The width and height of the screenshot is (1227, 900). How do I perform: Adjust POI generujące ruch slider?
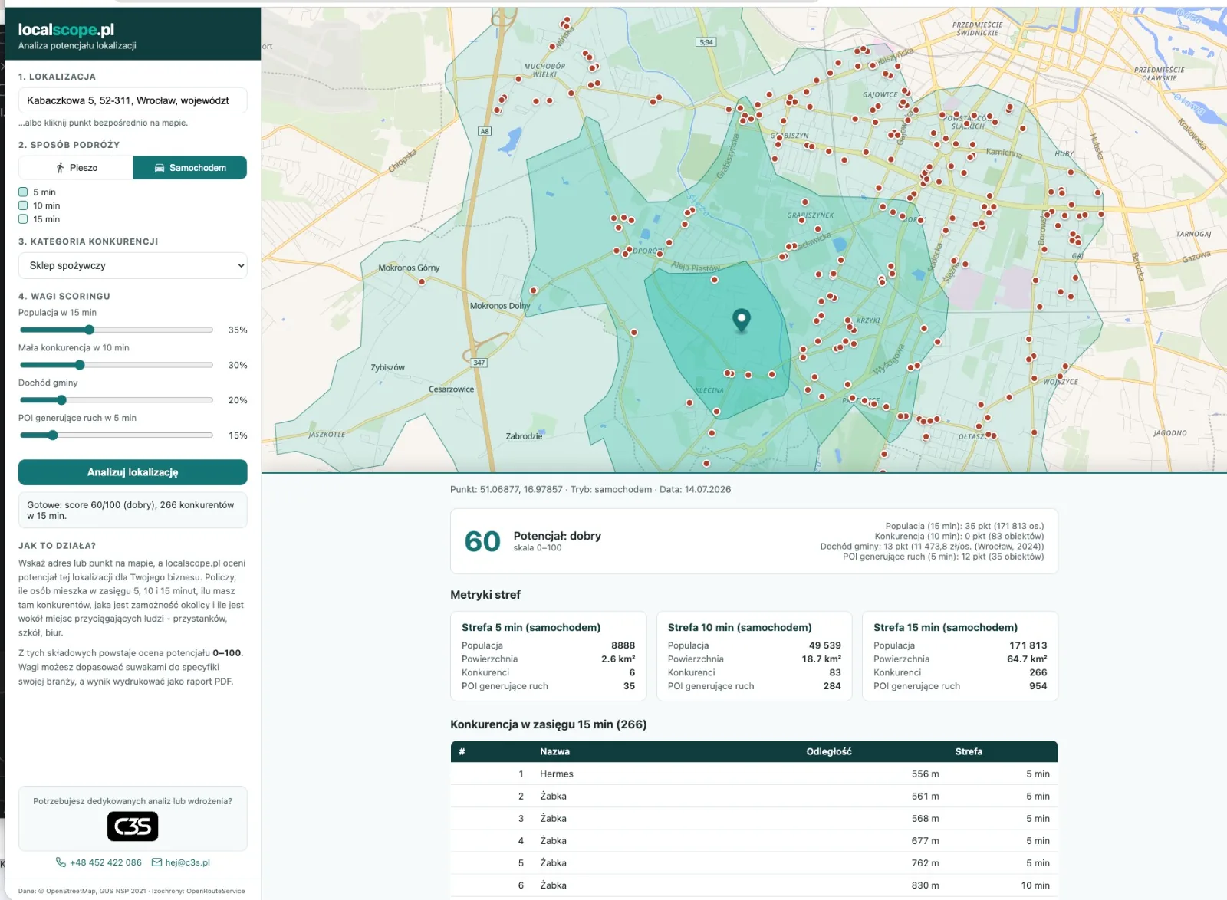point(116,435)
